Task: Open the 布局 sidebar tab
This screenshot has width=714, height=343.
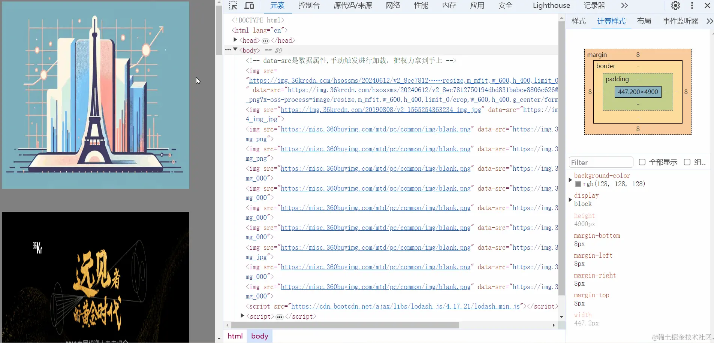Action: click(x=644, y=21)
